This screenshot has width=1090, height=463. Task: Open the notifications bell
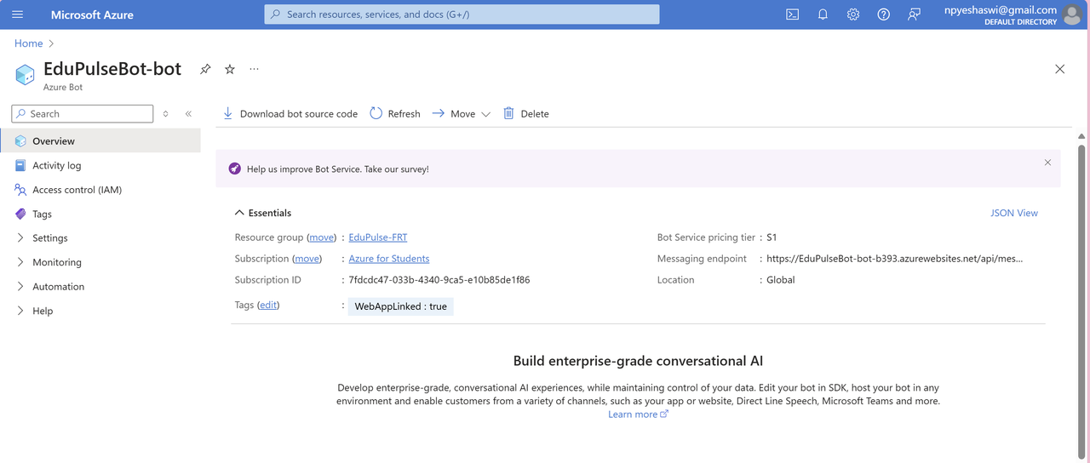pos(823,14)
